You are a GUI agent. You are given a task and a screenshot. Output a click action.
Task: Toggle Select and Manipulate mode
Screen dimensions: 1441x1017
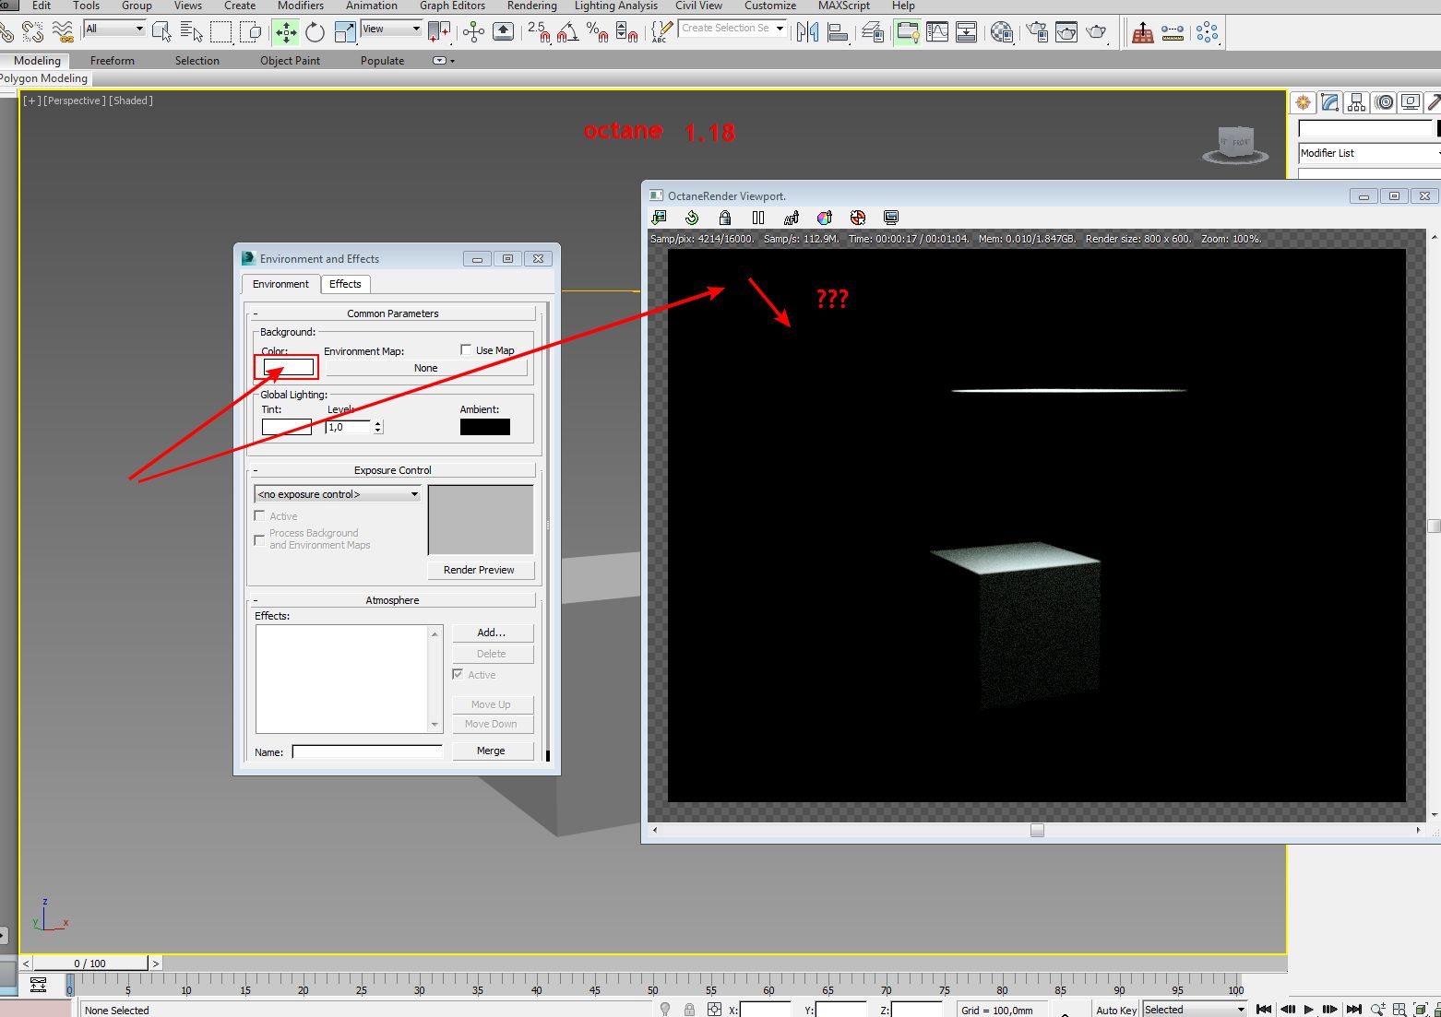[x=474, y=32]
